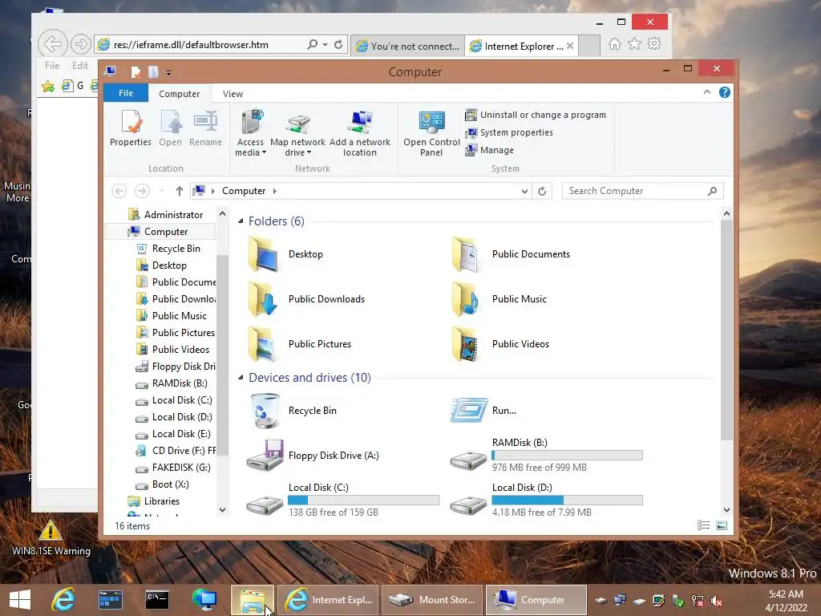821x616 pixels.
Task: Select Floppy Disk Drive (A:)
Action: click(313, 456)
